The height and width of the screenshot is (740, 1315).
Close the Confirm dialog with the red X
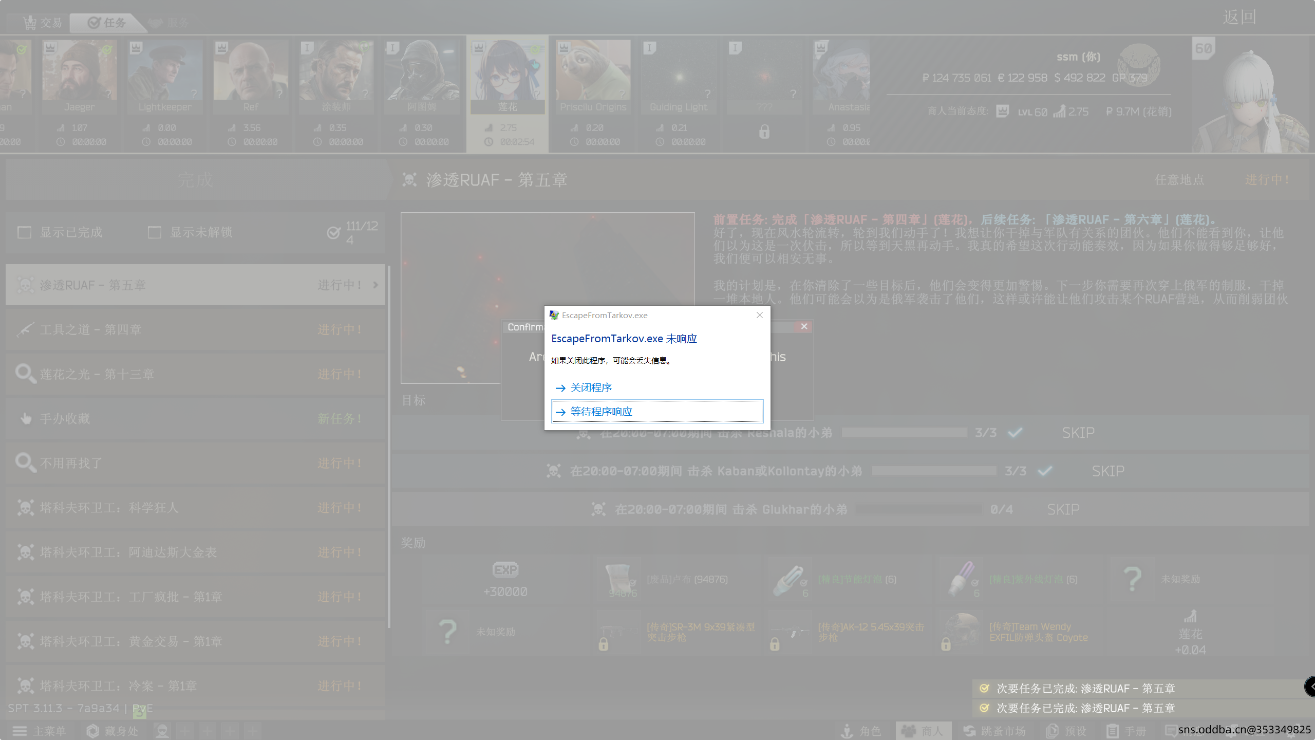coord(804,326)
